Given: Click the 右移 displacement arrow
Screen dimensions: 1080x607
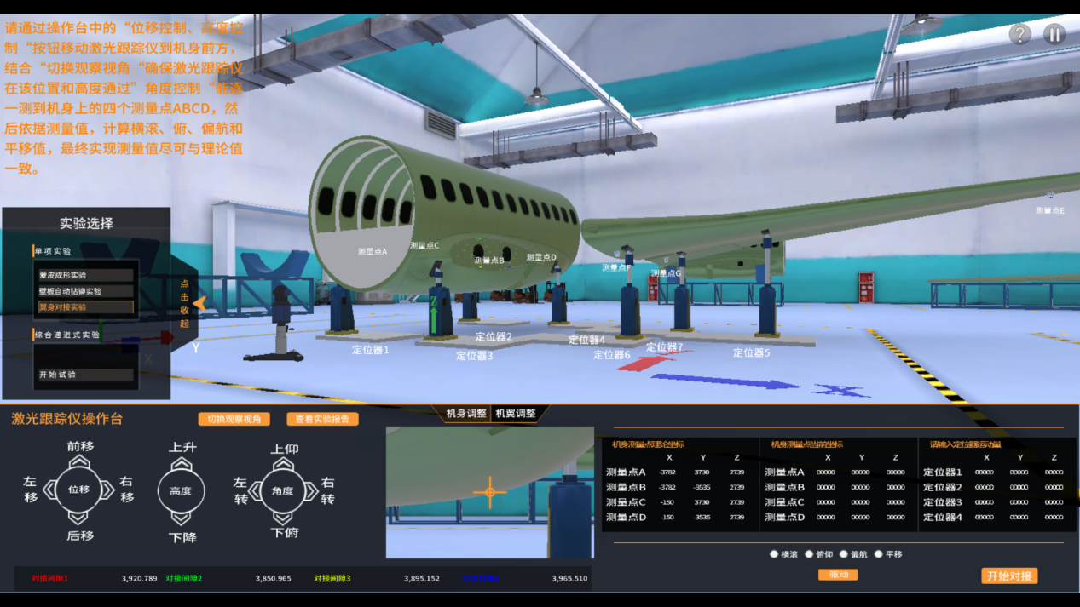Looking at the screenshot, I should pos(107,490).
